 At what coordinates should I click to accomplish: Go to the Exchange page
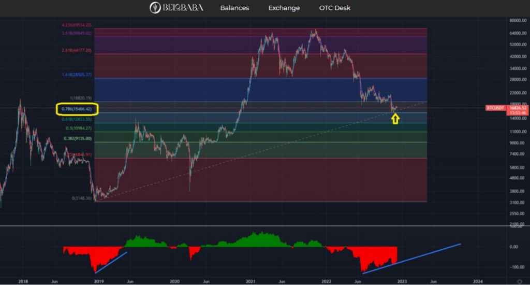click(284, 8)
